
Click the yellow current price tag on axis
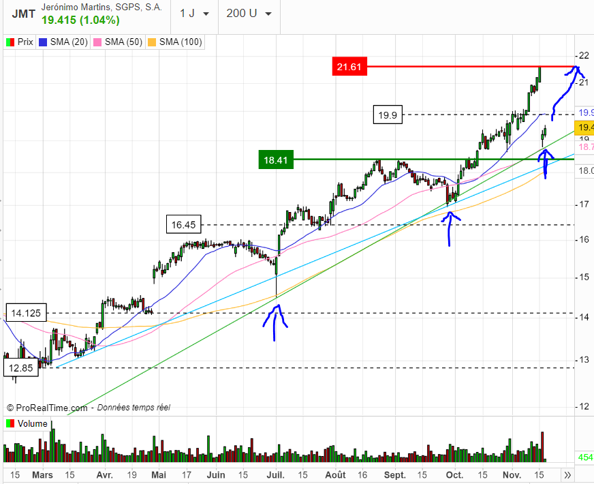coord(584,127)
